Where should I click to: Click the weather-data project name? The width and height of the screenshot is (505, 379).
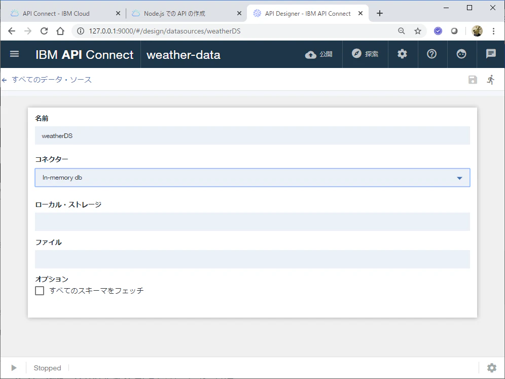click(x=184, y=55)
